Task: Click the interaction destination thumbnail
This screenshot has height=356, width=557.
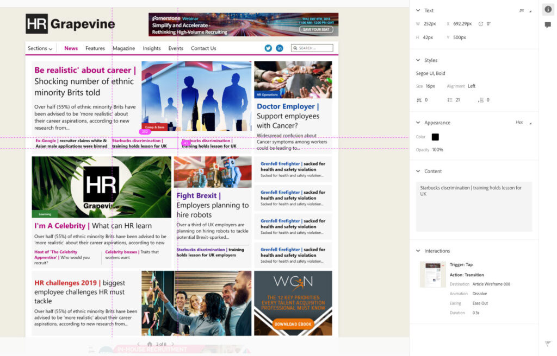Action: coord(432,275)
